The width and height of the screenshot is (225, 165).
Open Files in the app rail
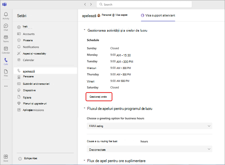click(6, 73)
